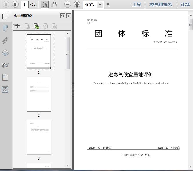This screenshot has height=171, width=193.
Task: Click the document vertical scrollbar handle
Action: tap(190, 24)
